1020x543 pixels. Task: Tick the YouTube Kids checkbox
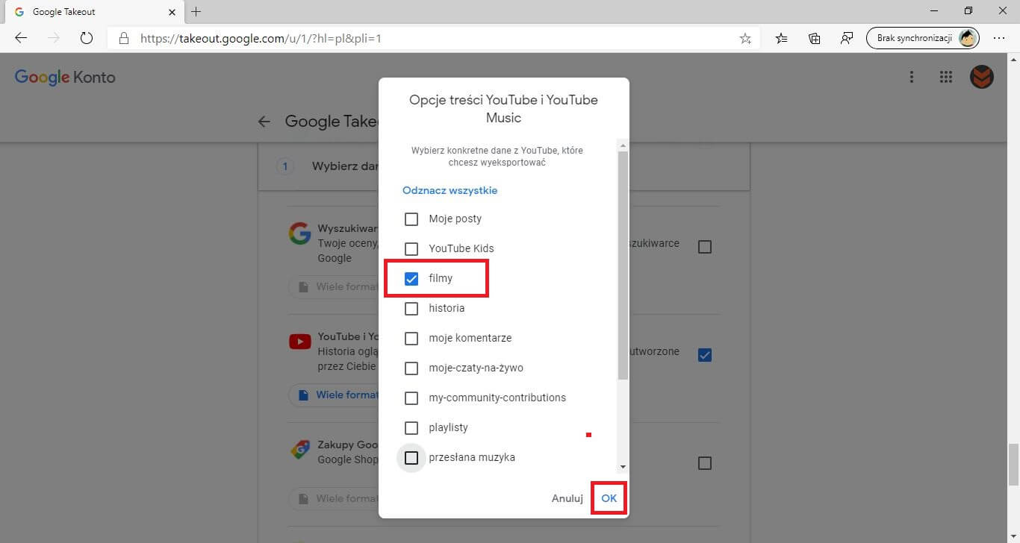pos(411,249)
